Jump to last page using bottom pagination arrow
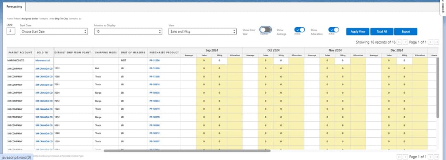 pyautogui.click(x=437, y=157)
